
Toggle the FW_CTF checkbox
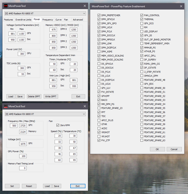click(99, 140)
